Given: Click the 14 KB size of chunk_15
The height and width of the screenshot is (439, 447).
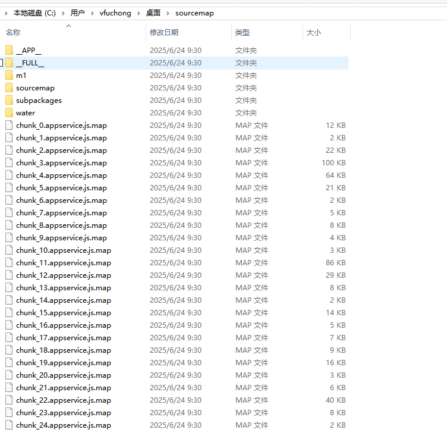Looking at the screenshot, I should (x=336, y=313).
